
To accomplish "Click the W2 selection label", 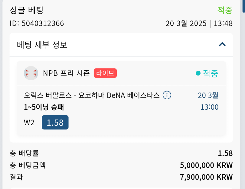I will point(29,123).
